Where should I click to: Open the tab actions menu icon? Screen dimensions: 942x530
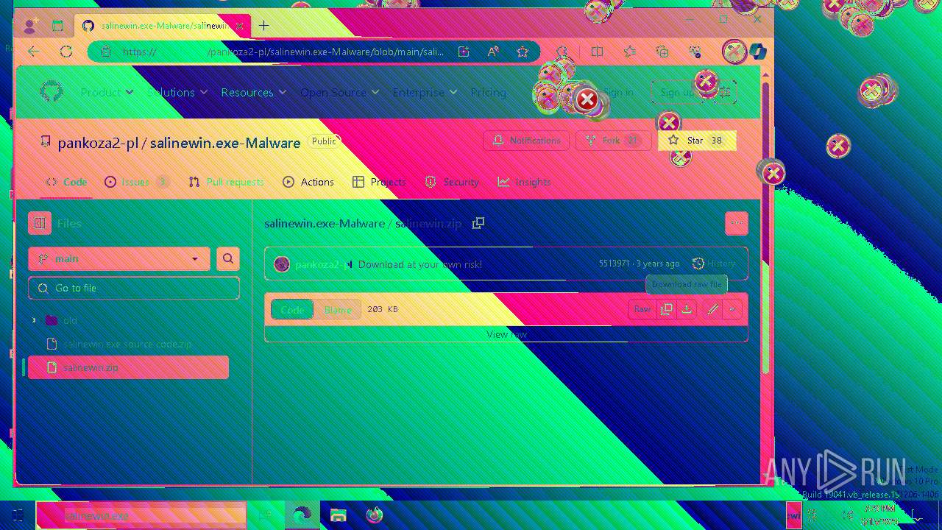(x=57, y=26)
